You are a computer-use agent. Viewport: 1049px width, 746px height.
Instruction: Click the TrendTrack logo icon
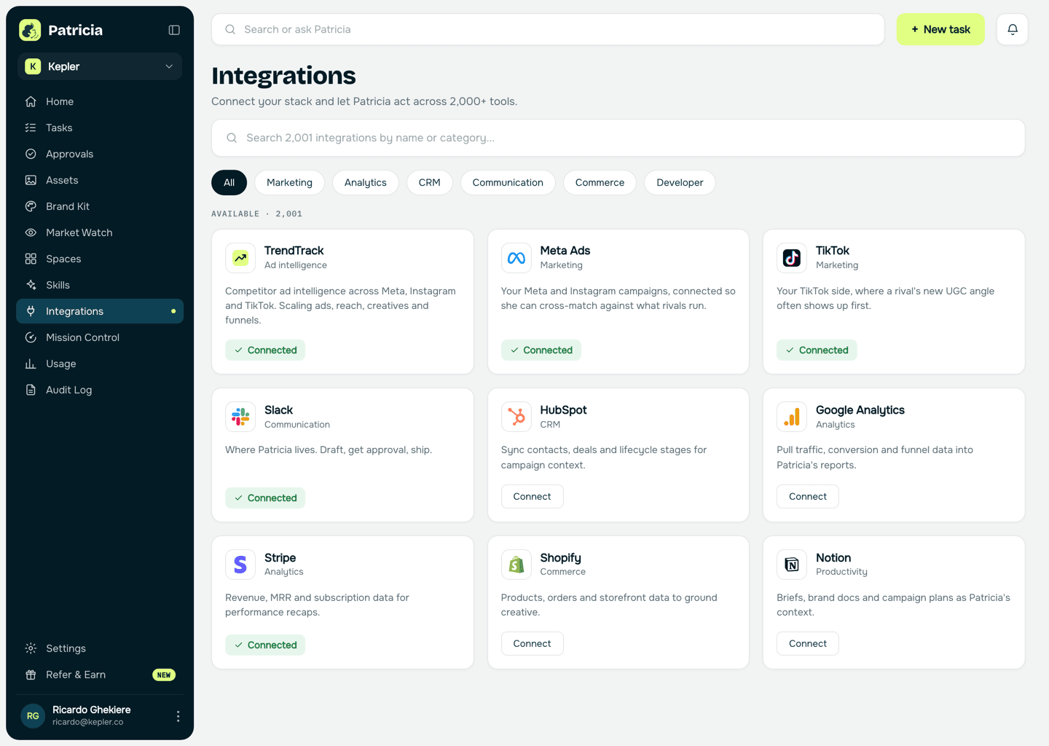(240, 258)
